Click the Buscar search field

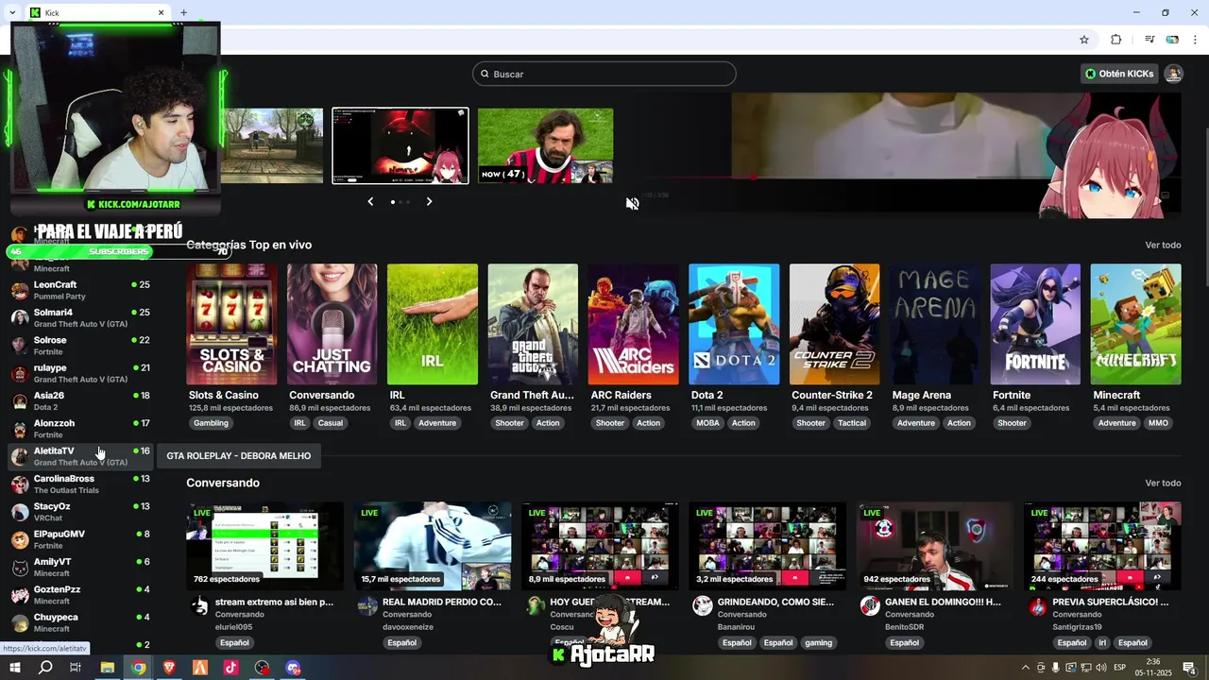pyautogui.click(x=604, y=74)
